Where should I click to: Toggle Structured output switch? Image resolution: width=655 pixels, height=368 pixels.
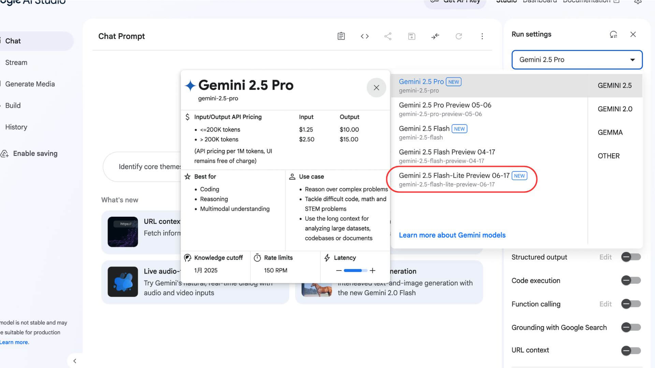631,257
